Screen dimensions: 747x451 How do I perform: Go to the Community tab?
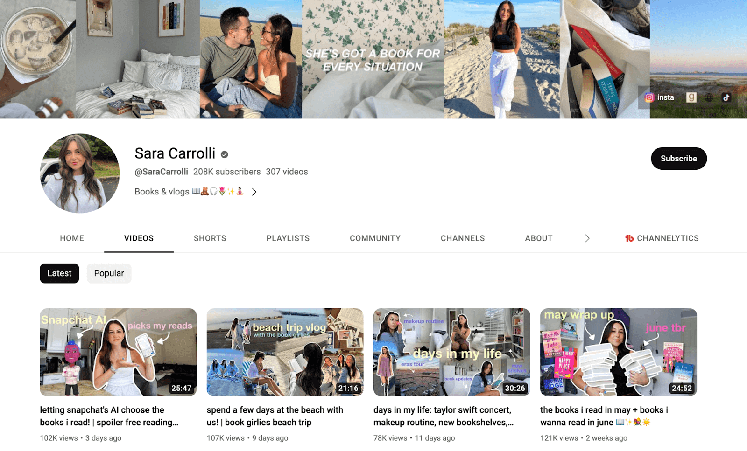tap(375, 238)
